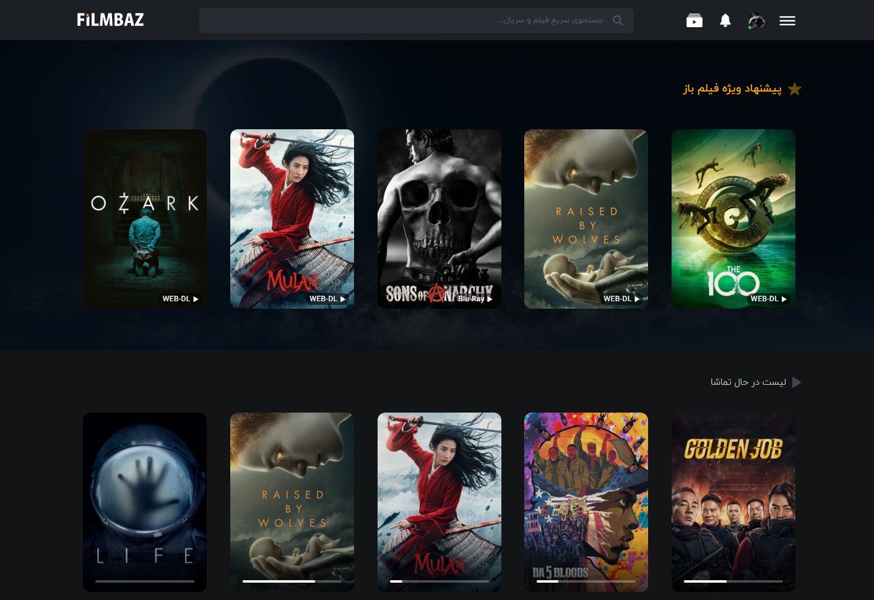Click WEB-DL badge on featured Raised by Wolves
This screenshot has width=874, height=600.
(621, 299)
